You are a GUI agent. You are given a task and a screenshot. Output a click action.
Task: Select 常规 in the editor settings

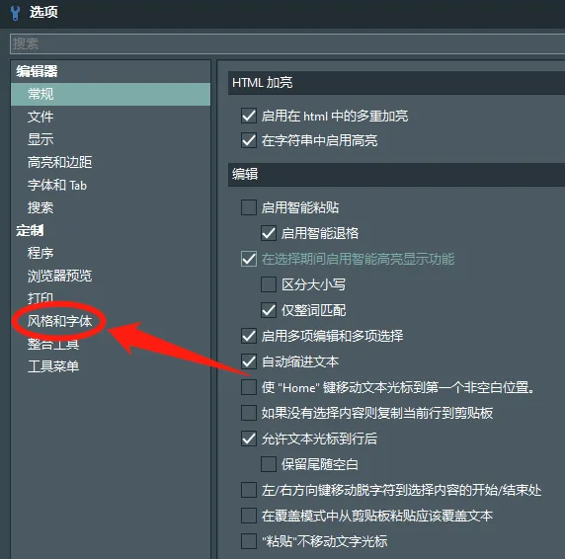(111, 94)
